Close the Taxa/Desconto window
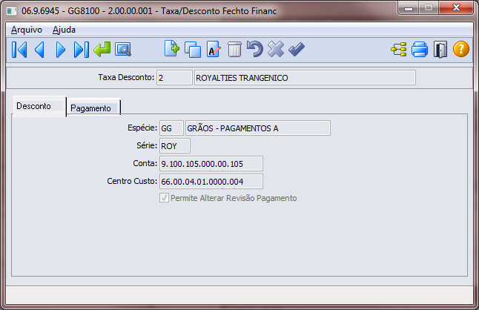 456,7
